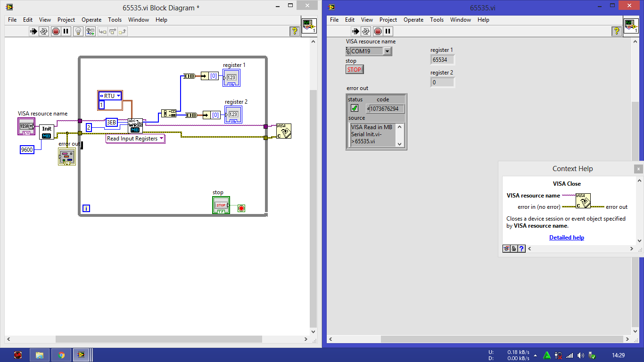Click the register 1 value 65534
644x362 pixels.
(x=442, y=60)
